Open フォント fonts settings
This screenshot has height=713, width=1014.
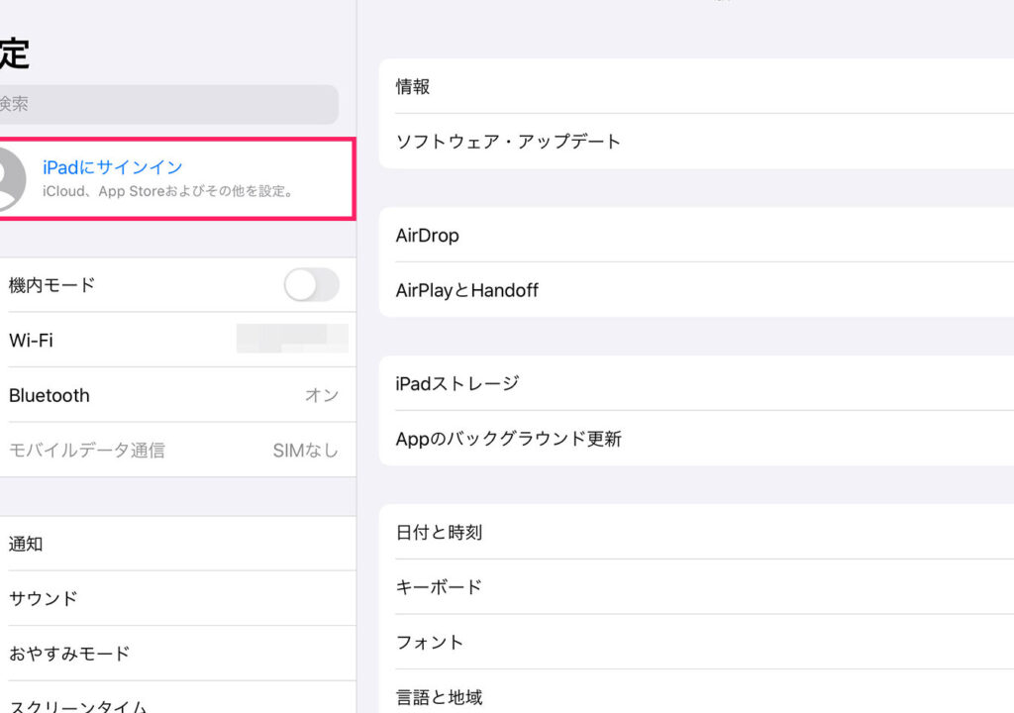(693, 642)
